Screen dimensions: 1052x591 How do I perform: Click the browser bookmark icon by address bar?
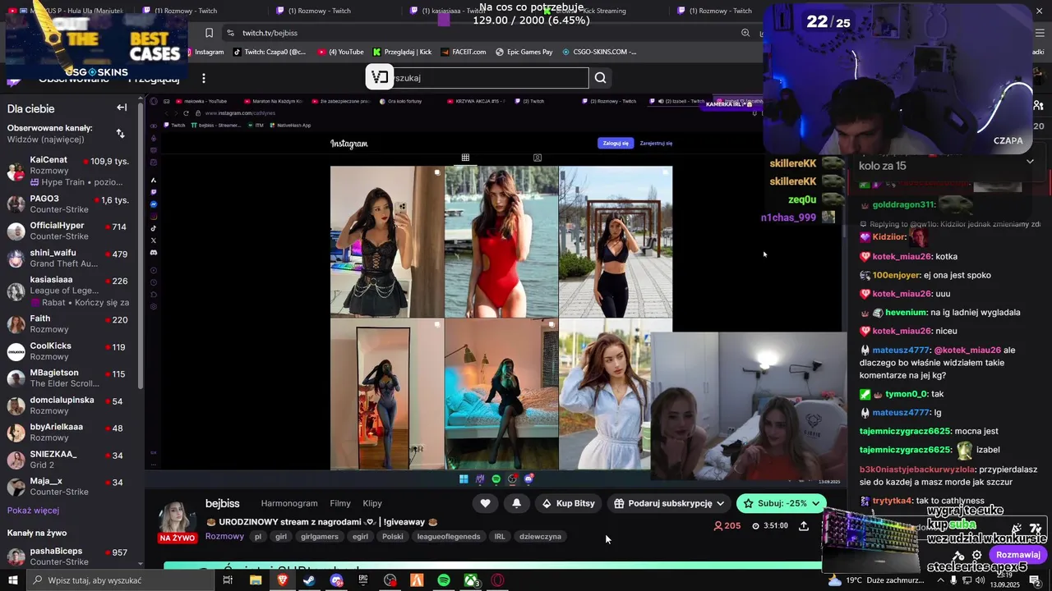coord(209,33)
